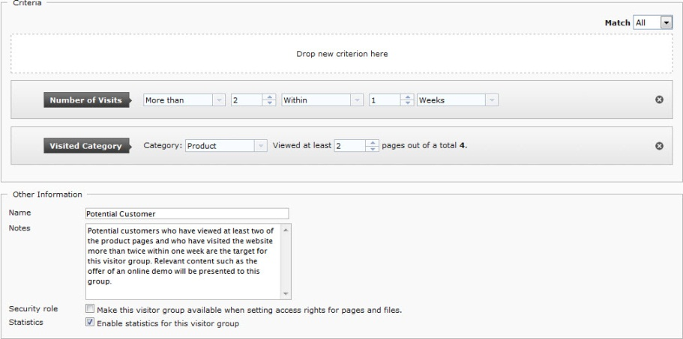This screenshot has width=683, height=339.
Task: Remove the Number of Visits criterion
Action: pos(660,100)
